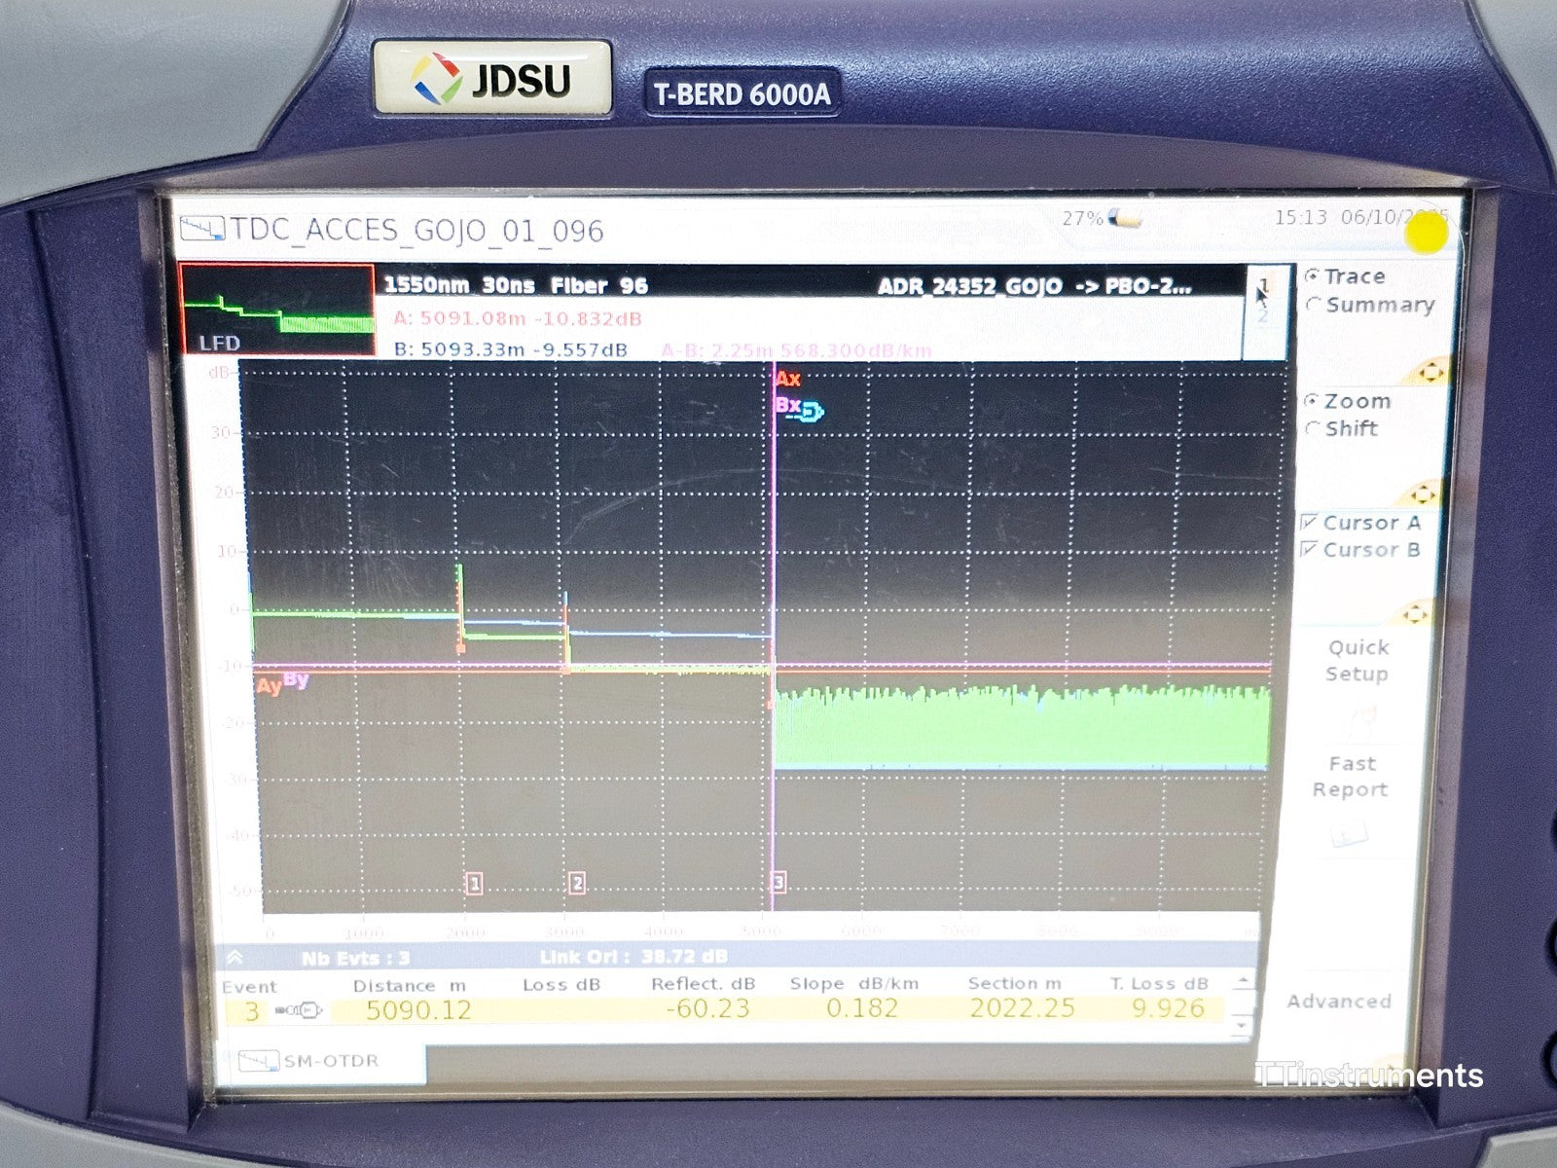Open the SM-OTDR tab
1557x1168 pixels.
coord(319,1061)
